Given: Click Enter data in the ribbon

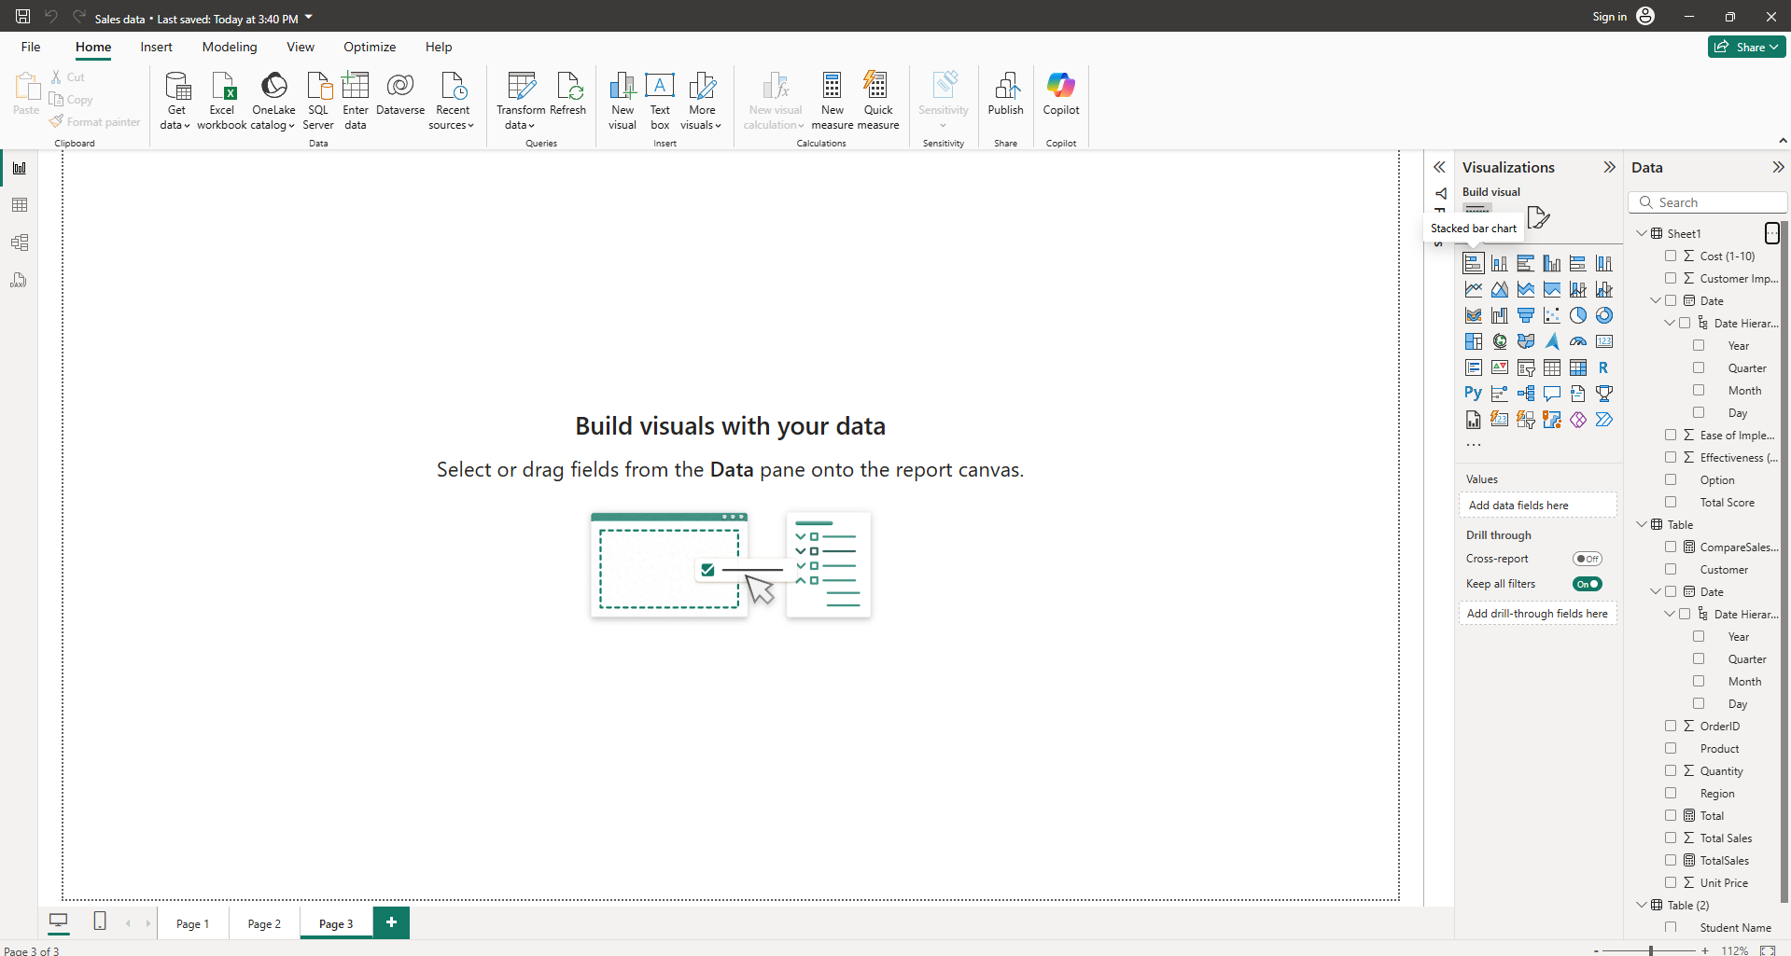Looking at the screenshot, I should coord(356,101).
